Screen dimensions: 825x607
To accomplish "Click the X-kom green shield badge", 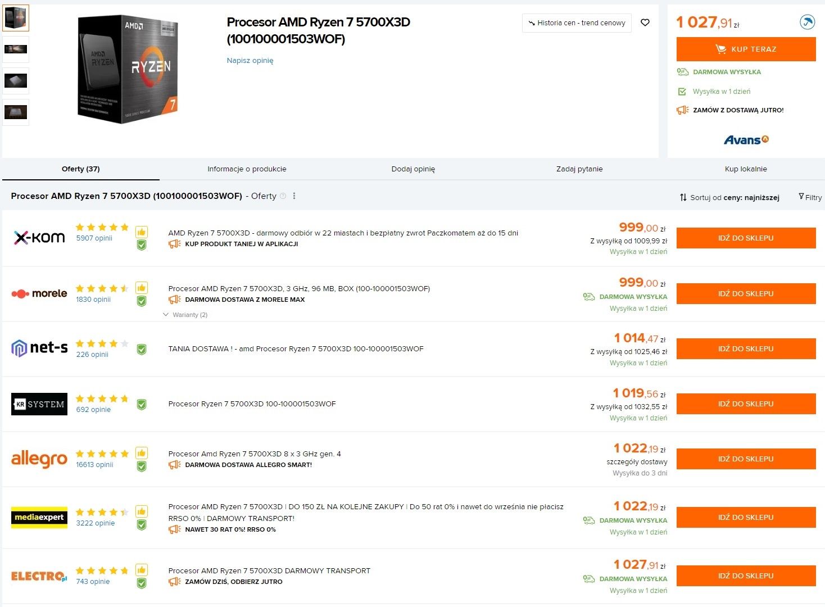I will 142,245.
